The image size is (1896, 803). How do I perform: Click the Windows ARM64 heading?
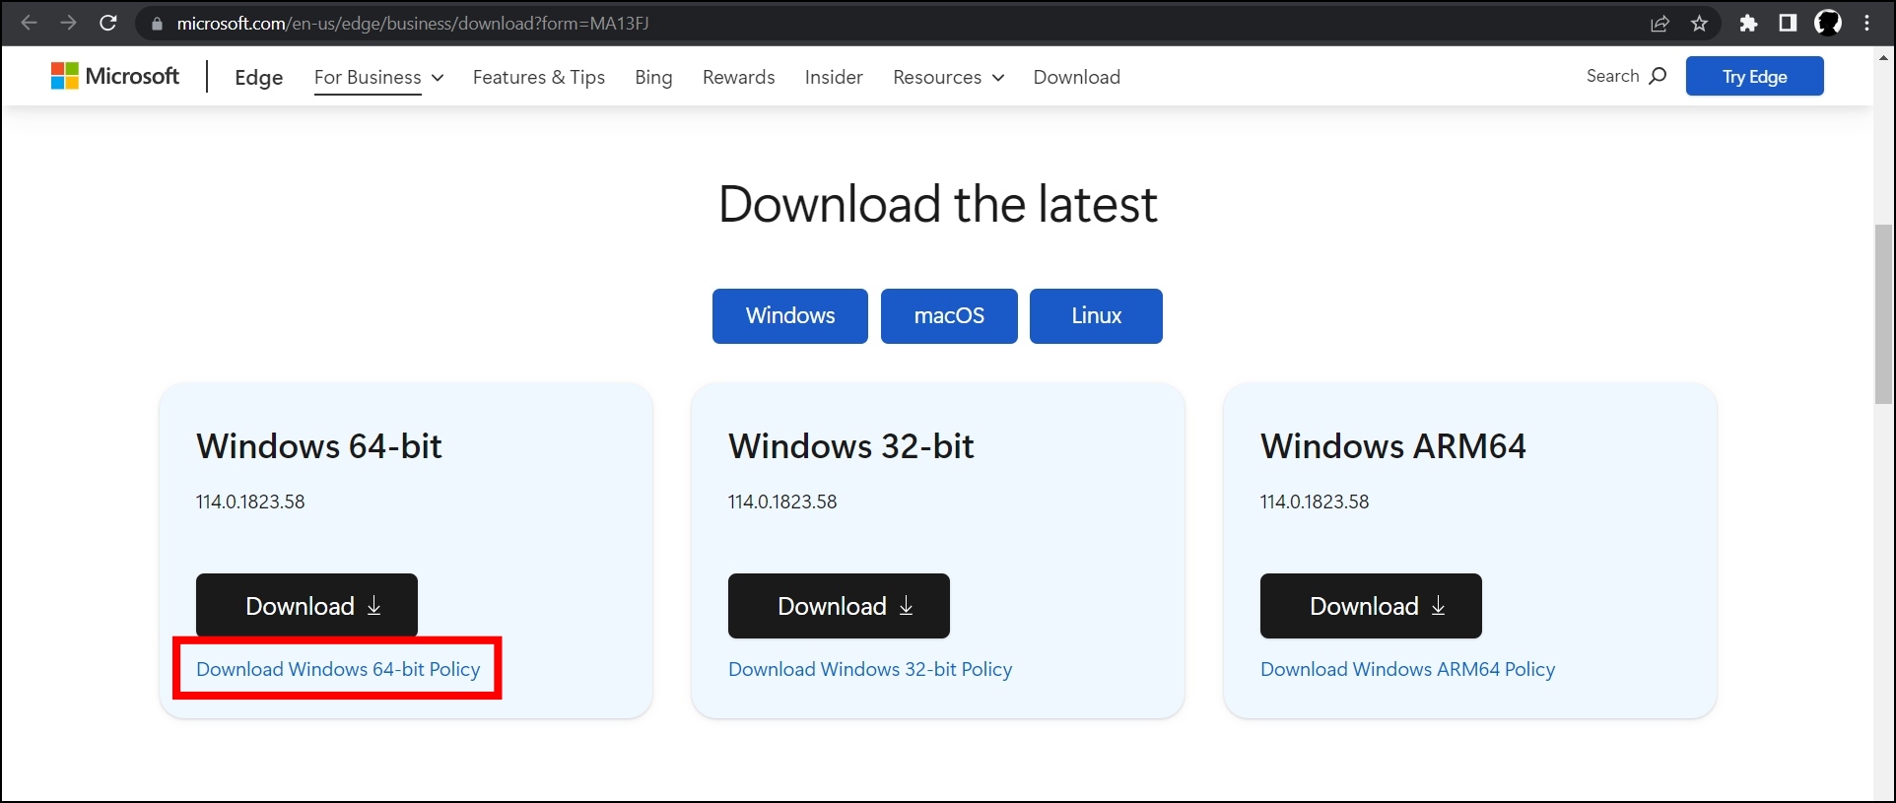(x=1393, y=446)
